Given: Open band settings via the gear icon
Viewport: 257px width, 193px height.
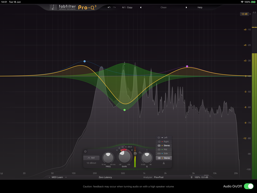Looking at the screenshot, I should click(140, 152).
